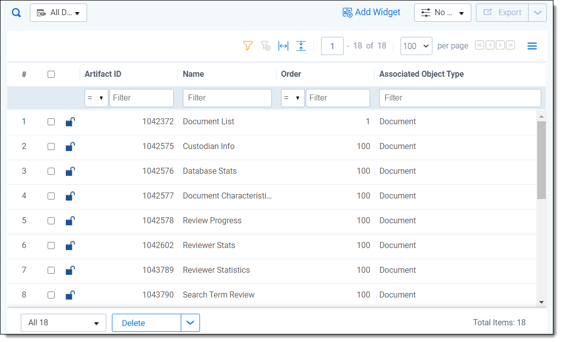Click the clear all filters icon
Screen dimensions: 561x342
265,46
